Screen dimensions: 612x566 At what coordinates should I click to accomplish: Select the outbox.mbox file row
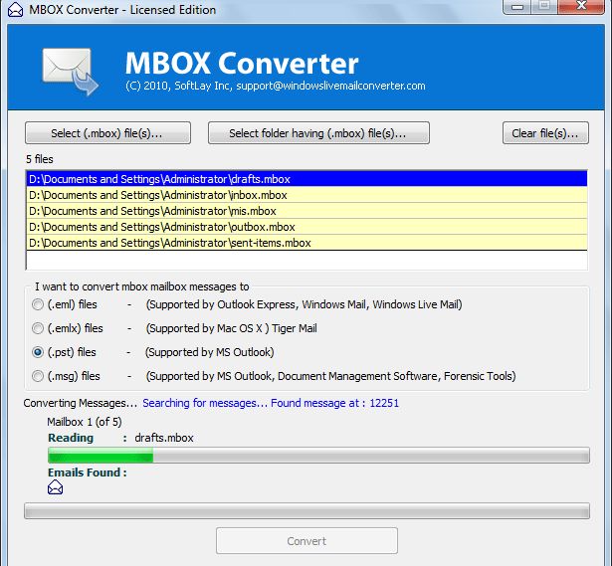tap(306, 227)
